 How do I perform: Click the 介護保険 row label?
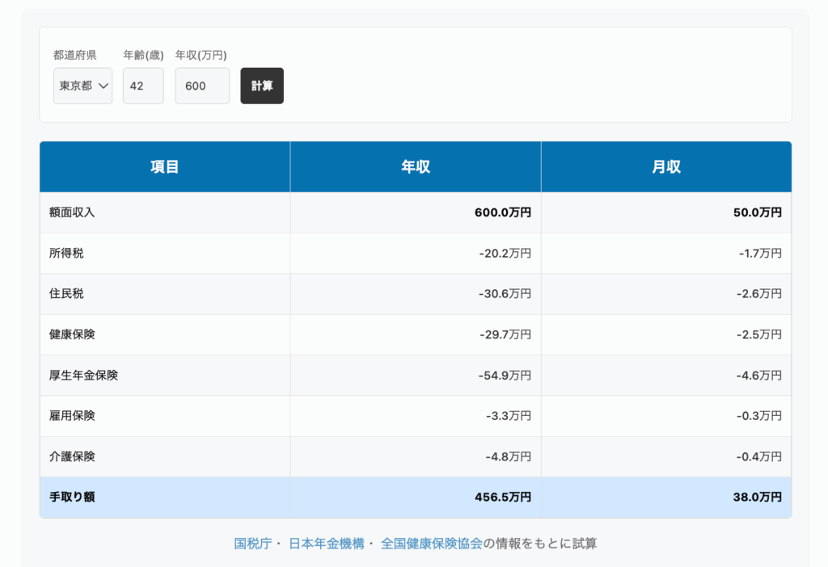(72, 456)
